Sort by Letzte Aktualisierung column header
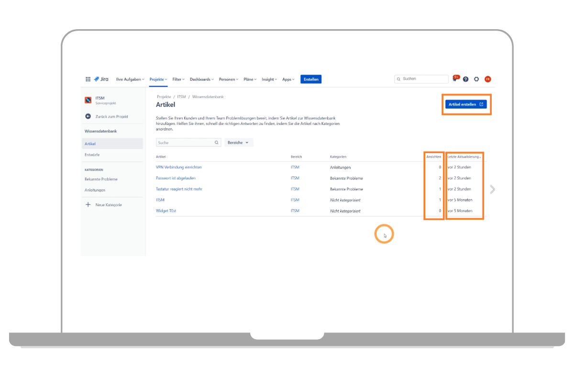574x378 pixels. coord(464,157)
